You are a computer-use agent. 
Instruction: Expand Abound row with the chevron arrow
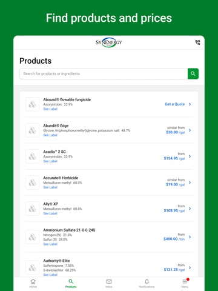pos(190,104)
